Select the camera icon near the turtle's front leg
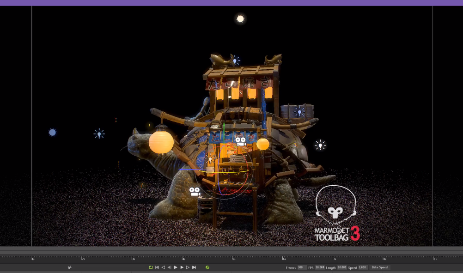This screenshot has height=273, width=463. pos(195,192)
